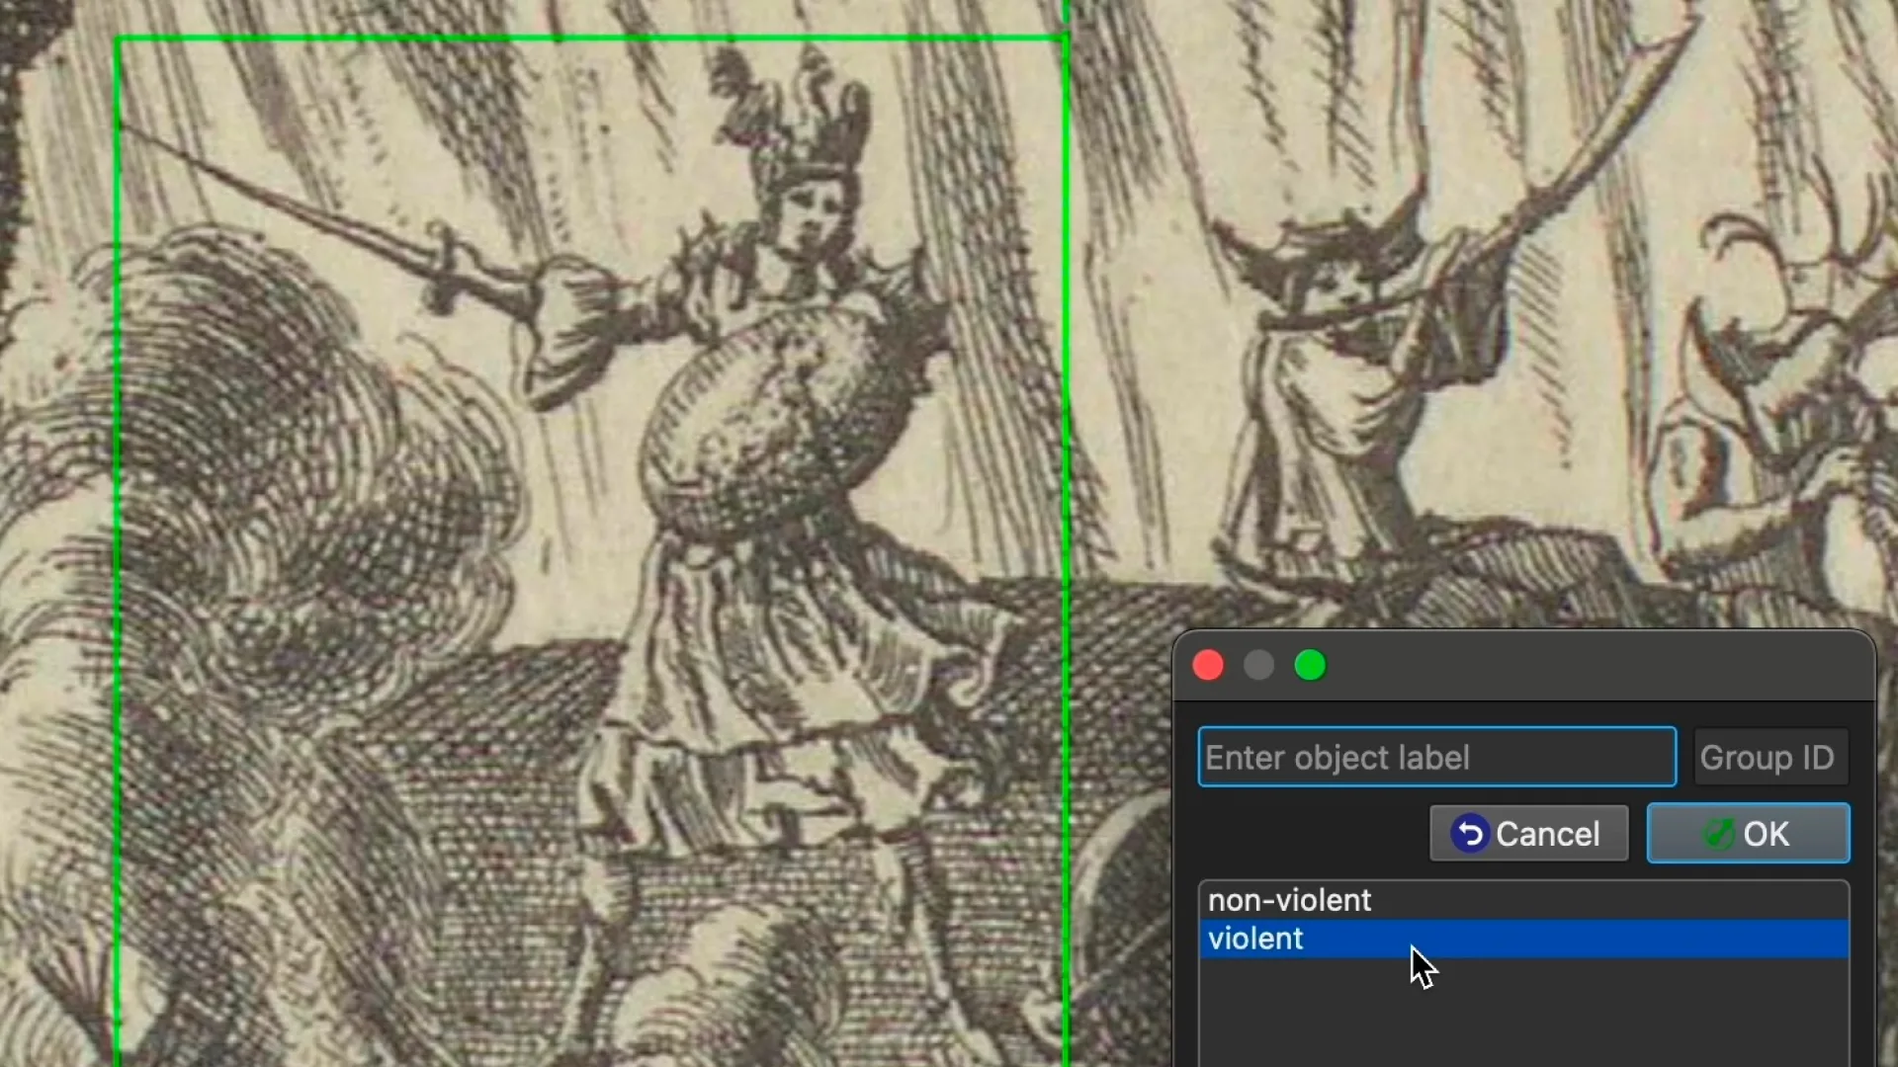Choose the violent label in the list
The image size is (1898, 1067).
click(1523, 939)
